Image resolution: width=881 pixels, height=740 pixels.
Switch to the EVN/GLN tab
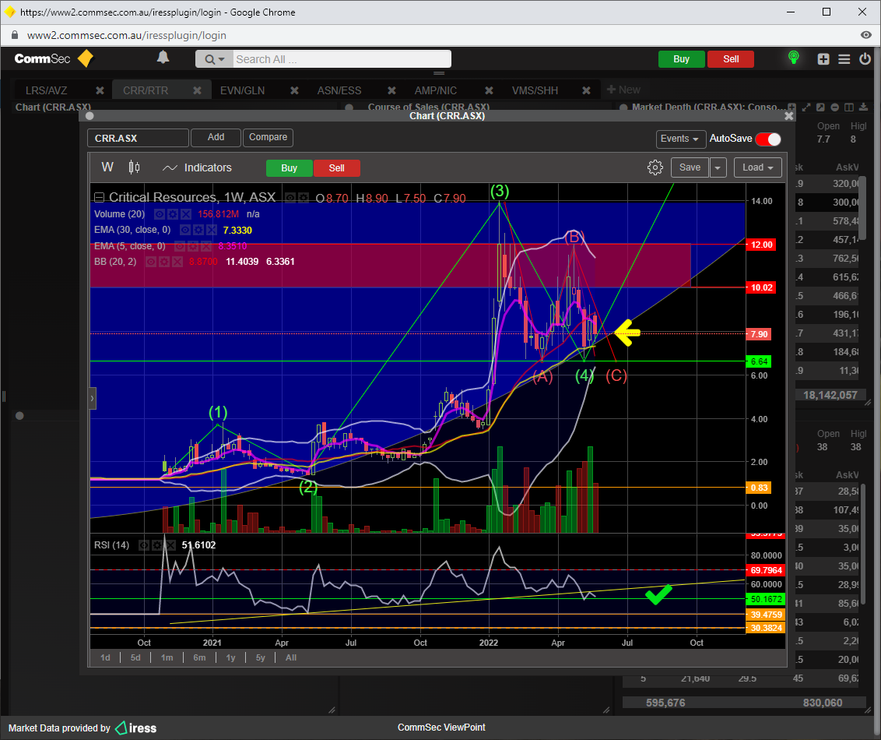click(x=242, y=90)
